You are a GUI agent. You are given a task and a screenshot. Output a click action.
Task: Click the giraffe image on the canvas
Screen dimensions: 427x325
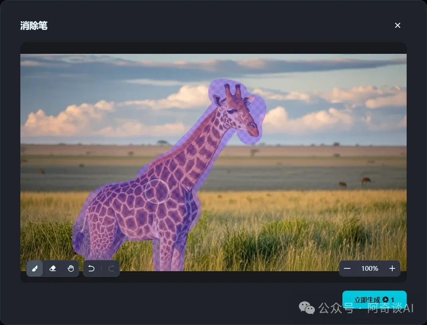213,163
